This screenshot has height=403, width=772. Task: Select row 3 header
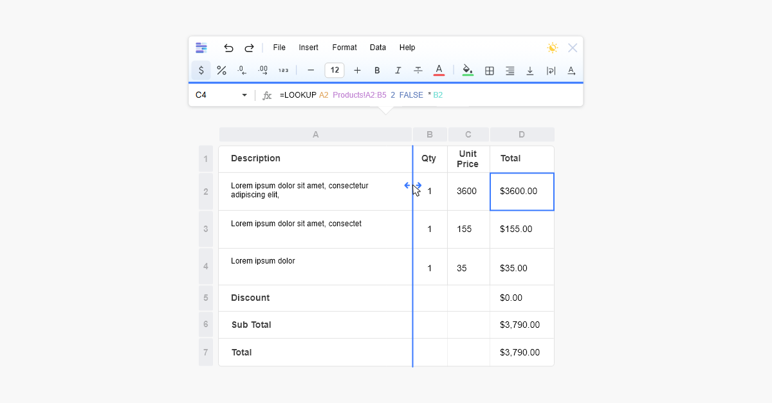pyautogui.click(x=206, y=229)
